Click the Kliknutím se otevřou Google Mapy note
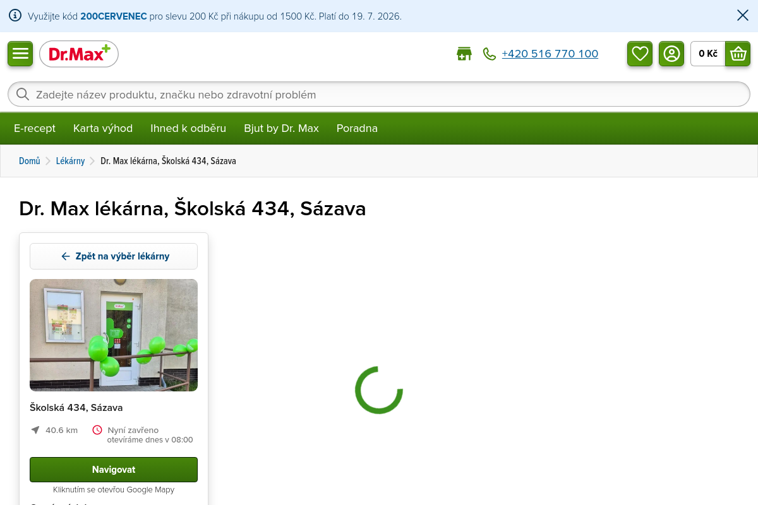Image resolution: width=758 pixels, height=505 pixels. click(x=114, y=490)
